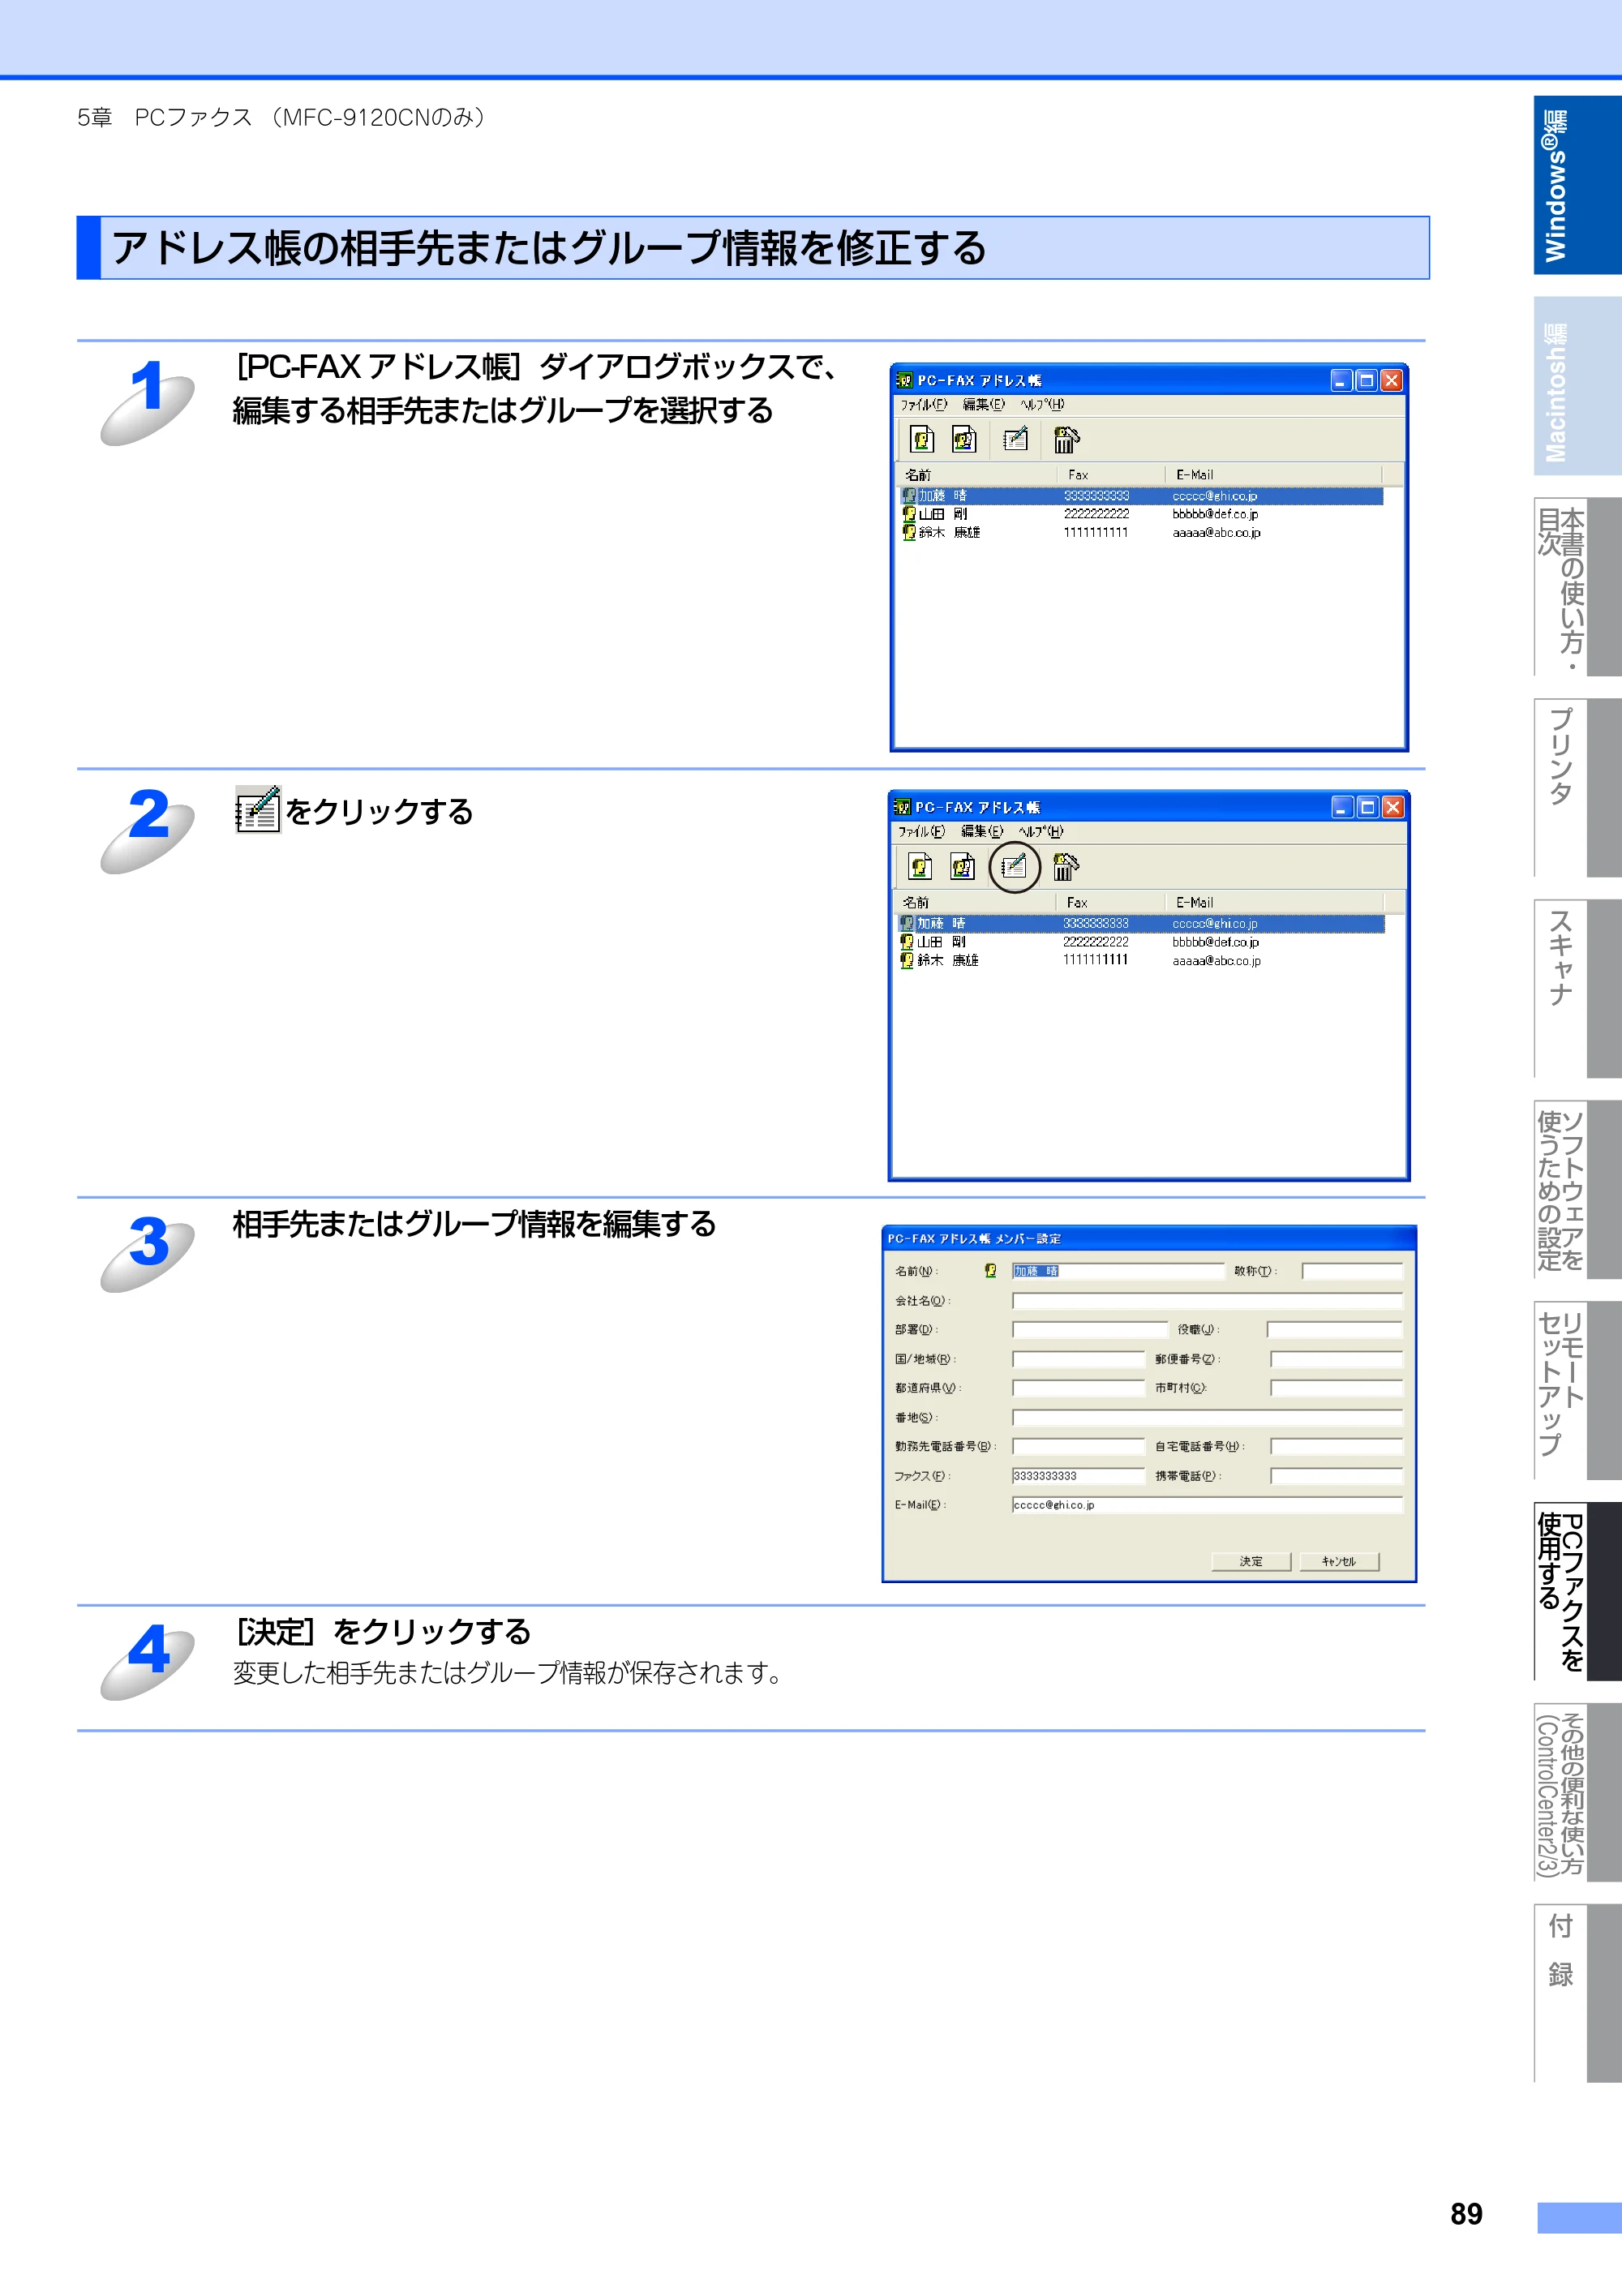The image size is (1622, 2296).
Task: Open the PCファクスを使用する side tab
Action: coord(1577,1591)
